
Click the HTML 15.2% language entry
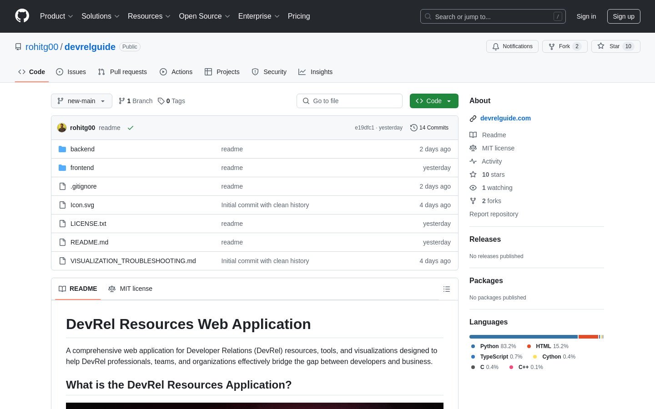(x=548, y=346)
